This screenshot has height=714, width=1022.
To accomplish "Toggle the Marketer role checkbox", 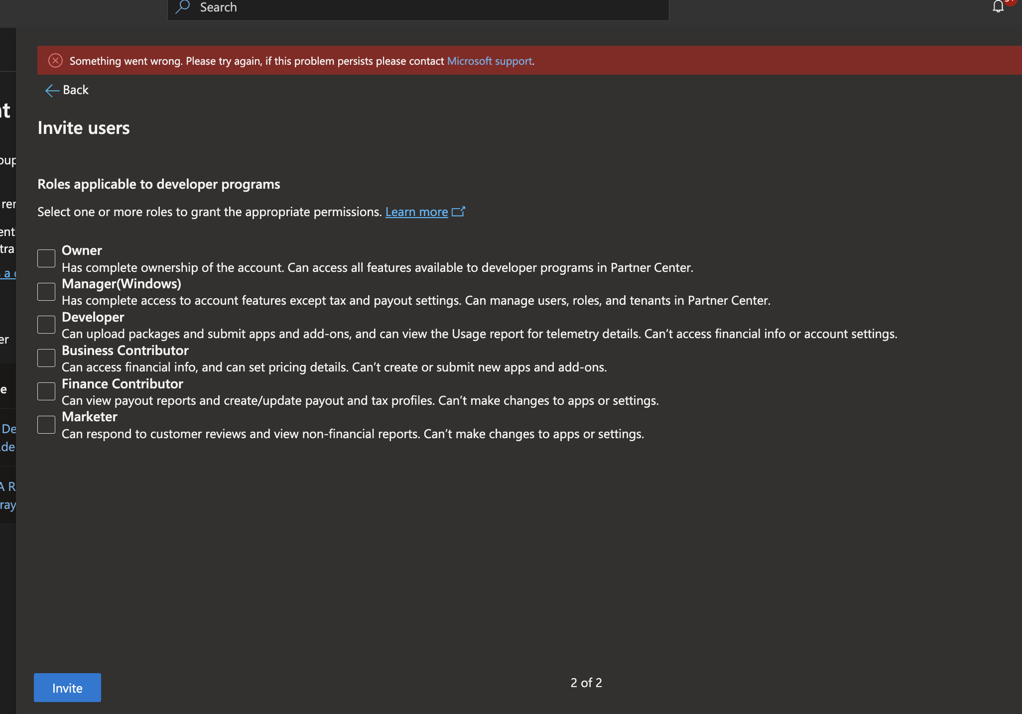I will tap(46, 425).
